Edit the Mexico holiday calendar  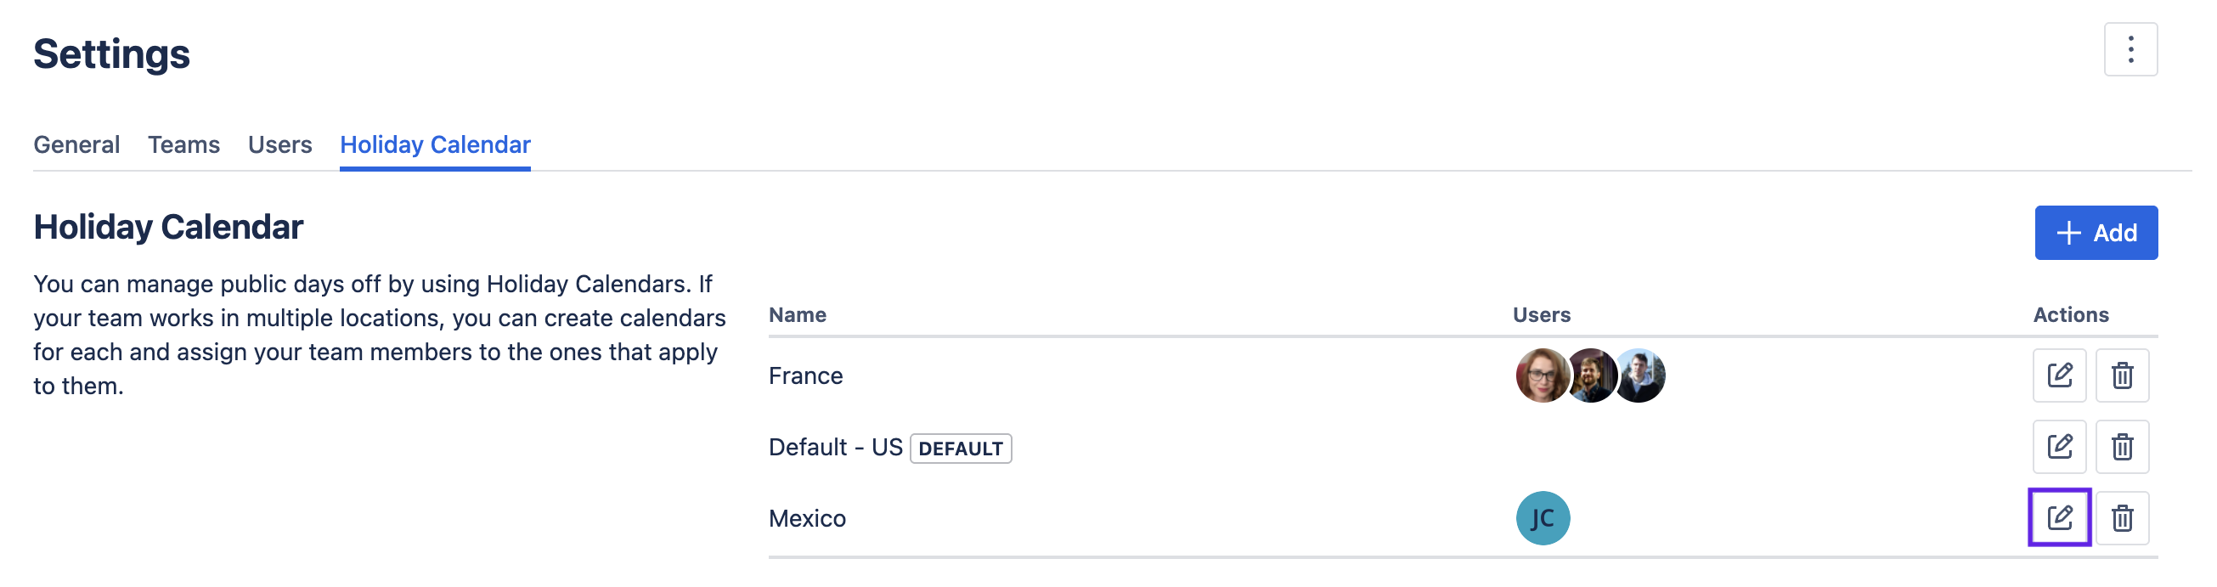point(2059,518)
